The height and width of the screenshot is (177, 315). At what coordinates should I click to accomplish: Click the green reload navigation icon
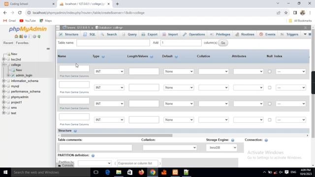pos(39,36)
